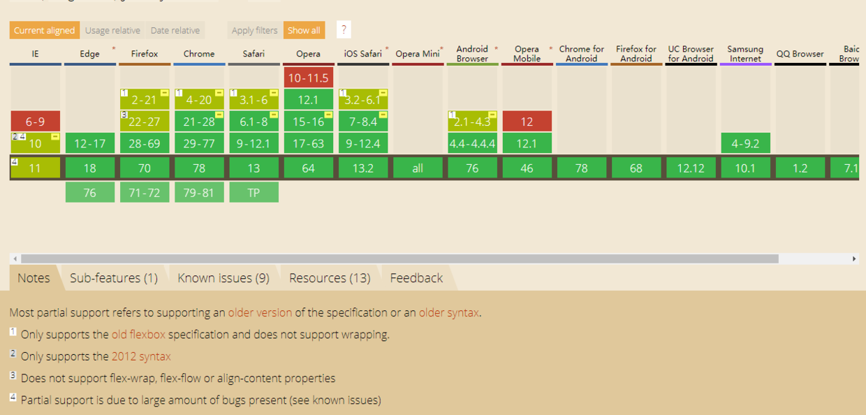Select the Firefox 2-21 cell
Image resolution: width=866 pixels, height=415 pixels.
click(145, 100)
